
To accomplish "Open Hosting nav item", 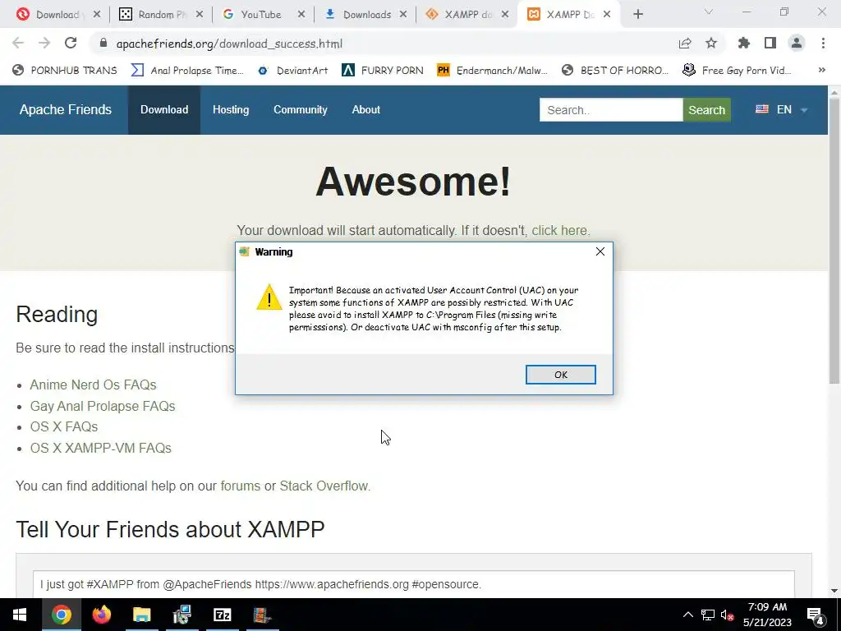I will [231, 109].
